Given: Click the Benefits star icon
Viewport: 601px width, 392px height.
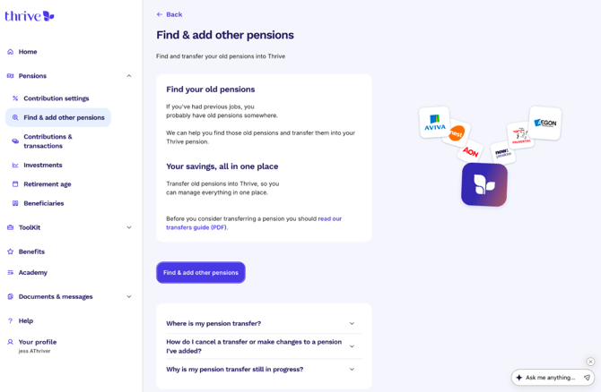Looking at the screenshot, I should coord(11,251).
